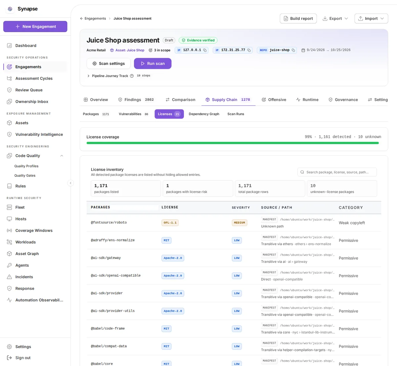The image size is (397, 366).
Task: Select the Packages sub-tab
Action: [96, 114]
